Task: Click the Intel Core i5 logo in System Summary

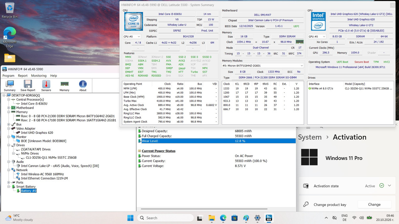Action: [x=133, y=21]
